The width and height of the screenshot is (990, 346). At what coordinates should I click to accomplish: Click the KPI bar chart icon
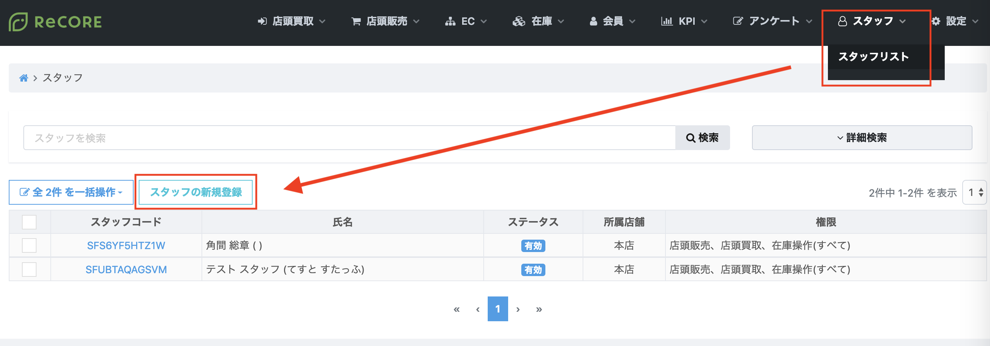coord(667,21)
